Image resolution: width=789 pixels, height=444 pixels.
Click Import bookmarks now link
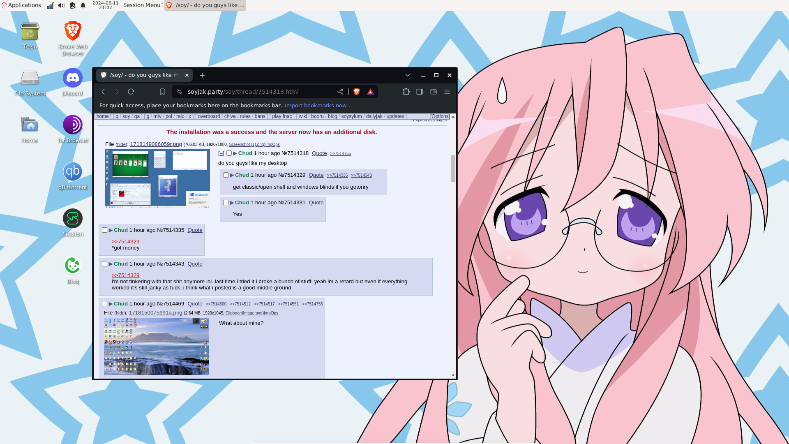click(x=318, y=106)
